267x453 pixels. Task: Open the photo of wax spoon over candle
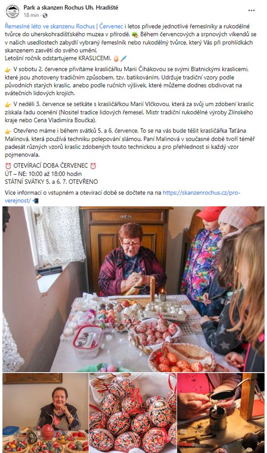[221, 413]
